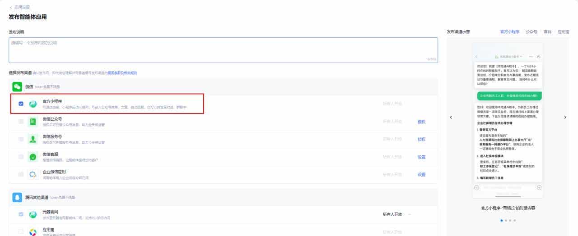Click the 微信服务号 person icon
This screenshot has height=236, width=578.
click(33, 139)
